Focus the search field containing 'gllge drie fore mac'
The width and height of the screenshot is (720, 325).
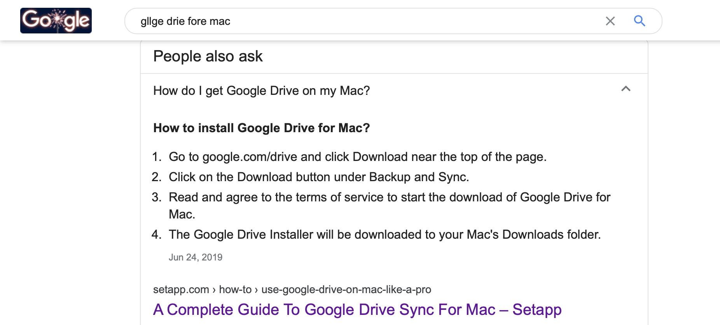click(x=350, y=21)
